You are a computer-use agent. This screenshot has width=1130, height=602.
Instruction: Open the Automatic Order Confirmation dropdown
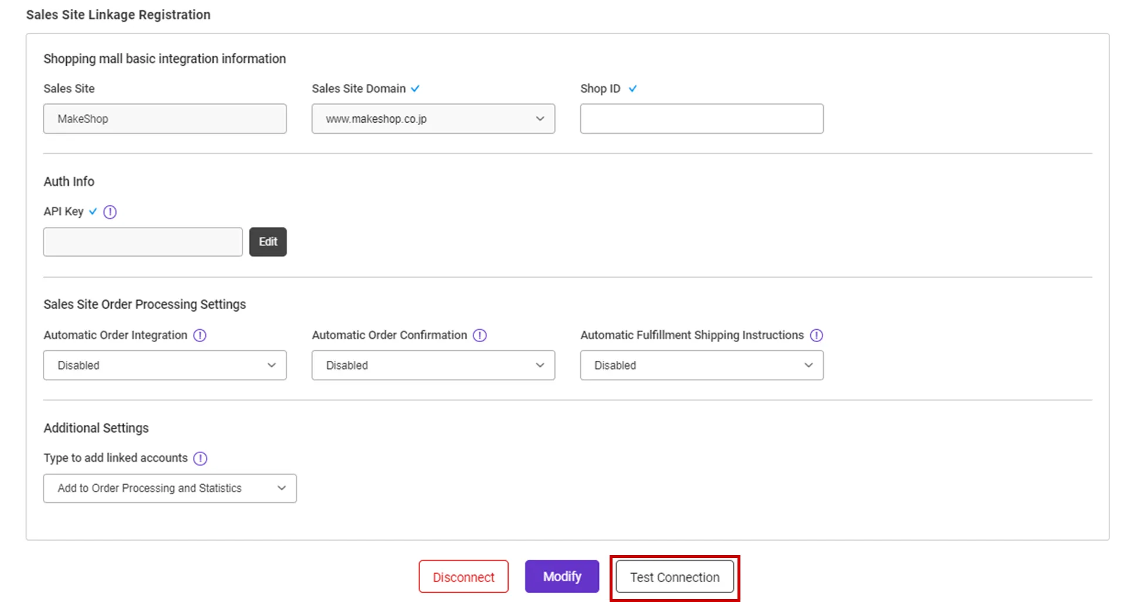point(433,366)
